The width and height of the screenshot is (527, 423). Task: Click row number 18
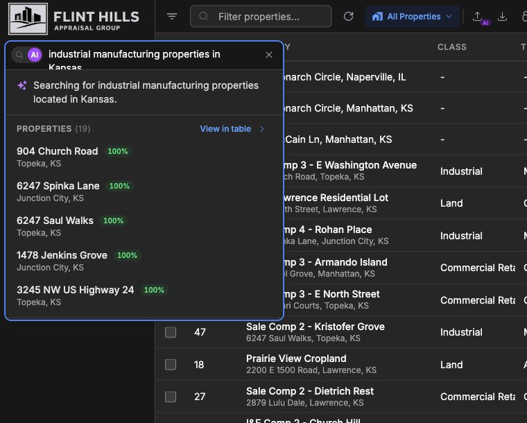click(199, 365)
